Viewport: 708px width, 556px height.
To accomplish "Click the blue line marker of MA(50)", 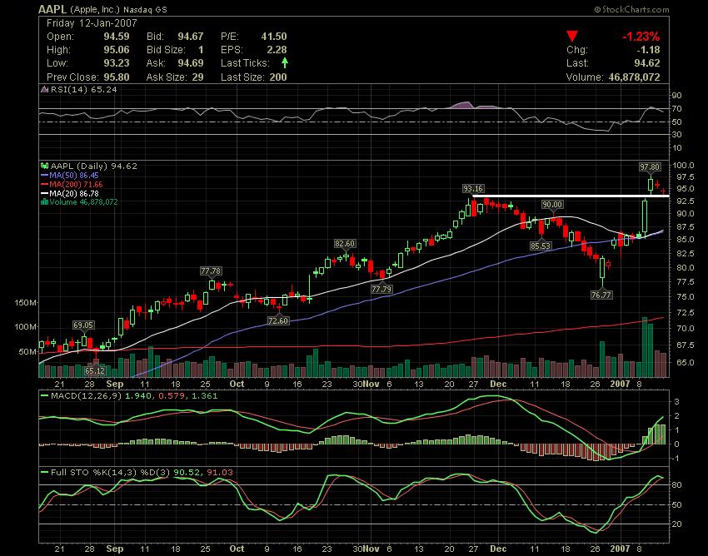I will (44, 175).
